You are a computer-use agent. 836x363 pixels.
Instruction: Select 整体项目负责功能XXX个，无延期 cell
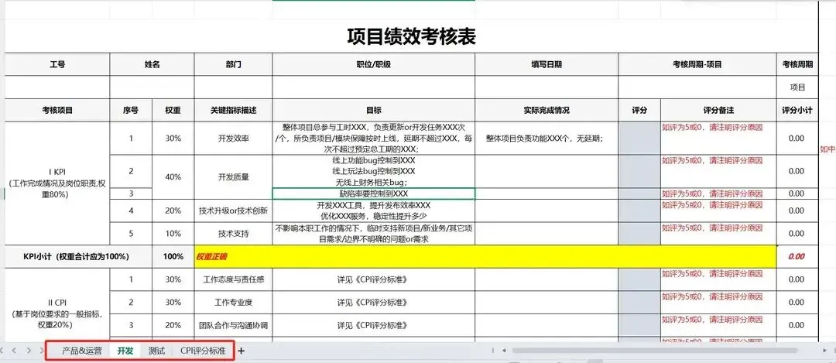[x=546, y=139]
